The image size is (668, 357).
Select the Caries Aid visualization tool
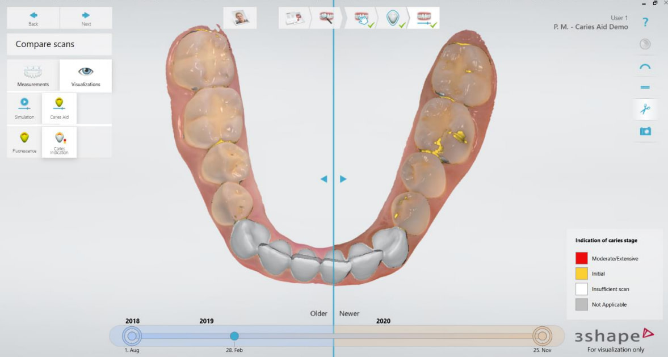pos(59,108)
